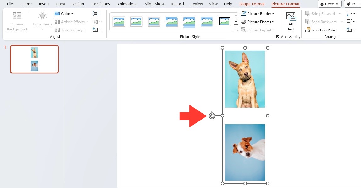Screen dimensions: 361x188
Task: Open the Picture Border dropdown
Action: point(258,13)
